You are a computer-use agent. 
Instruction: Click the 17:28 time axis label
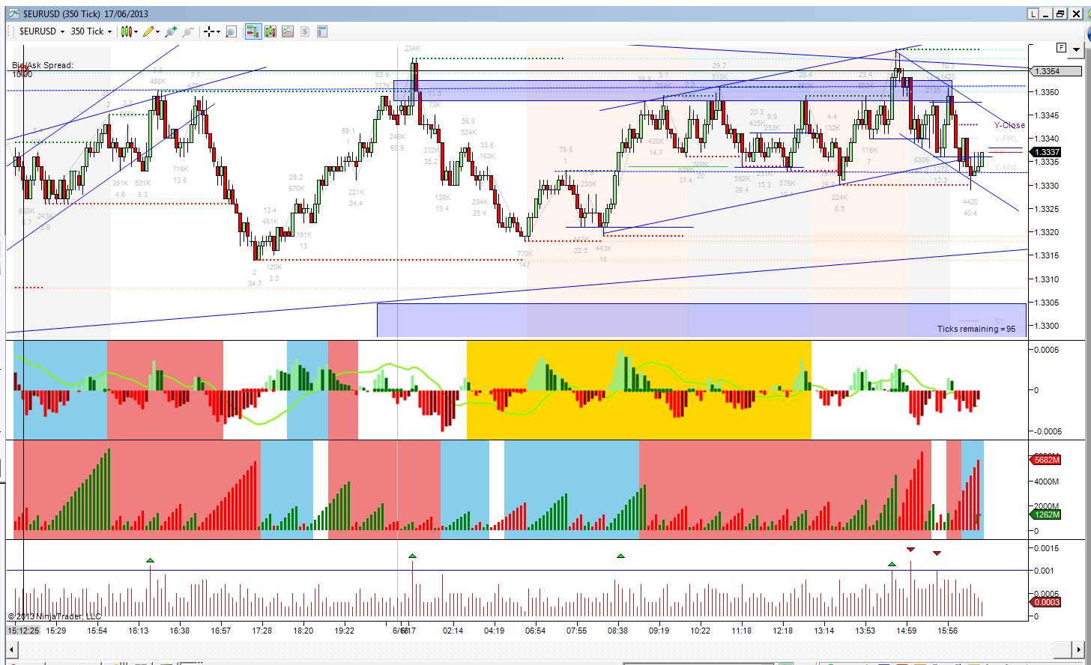click(262, 631)
